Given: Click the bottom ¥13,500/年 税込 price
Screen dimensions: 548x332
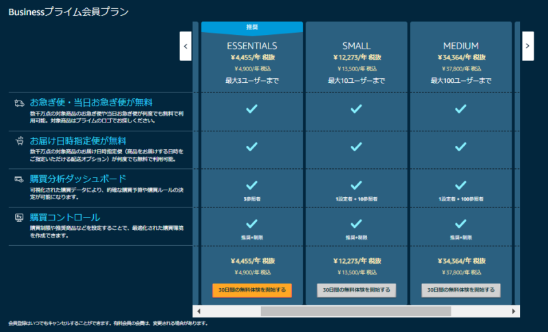Looking at the screenshot, I should (x=357, y=272).
